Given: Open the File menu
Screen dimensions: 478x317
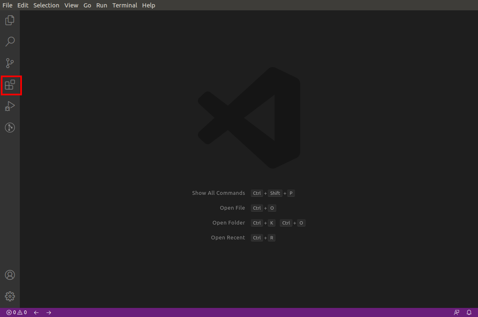Looking at the screenshot, I should pyautogui.click(x=7, y=5).
